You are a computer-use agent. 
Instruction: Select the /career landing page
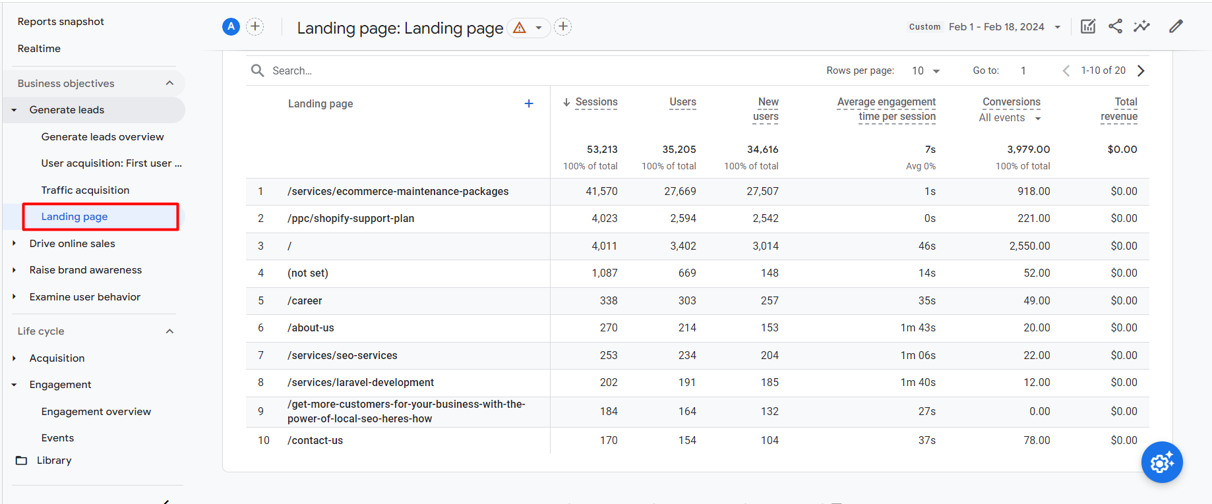point(305,301)
